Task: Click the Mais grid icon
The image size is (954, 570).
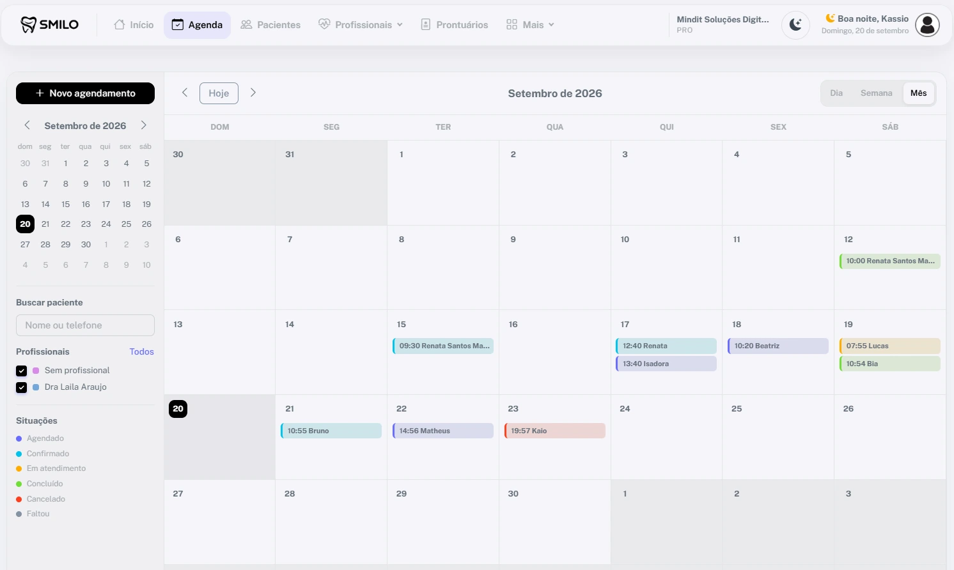Action: [x=512, y=24]
